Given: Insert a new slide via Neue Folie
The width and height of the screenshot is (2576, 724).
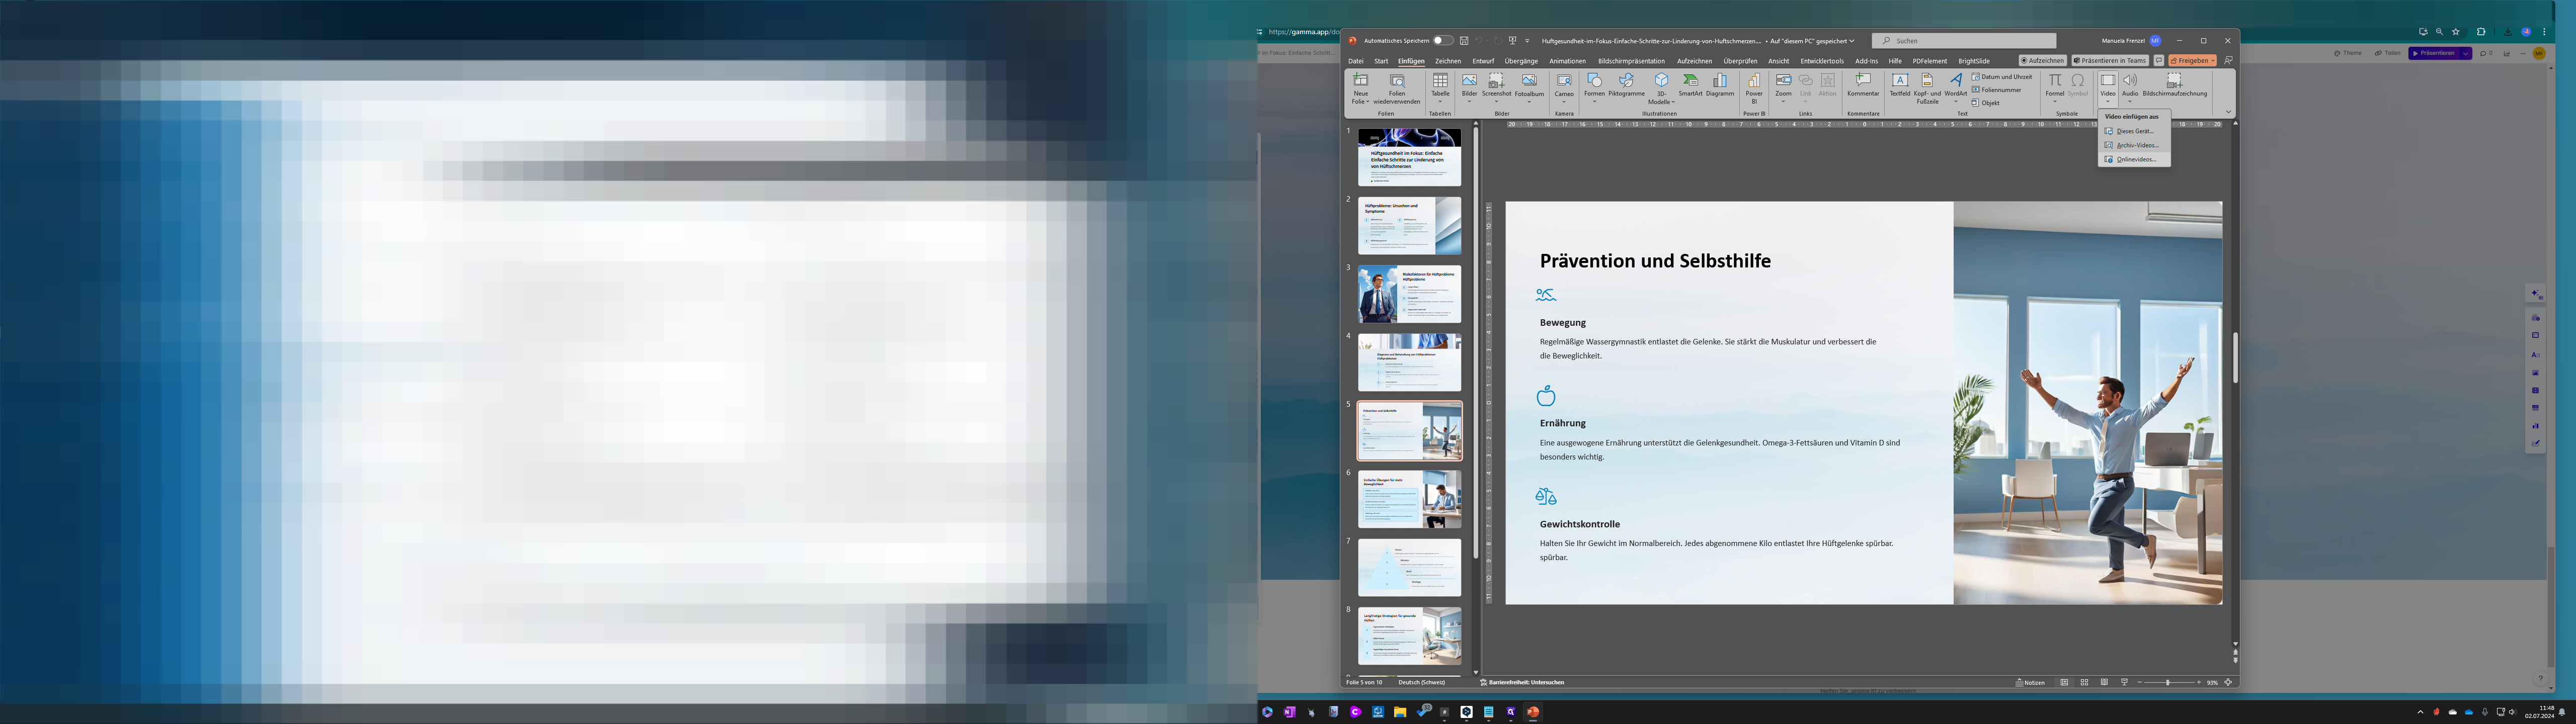Looking at the screenshot, I should (1360, 88).
